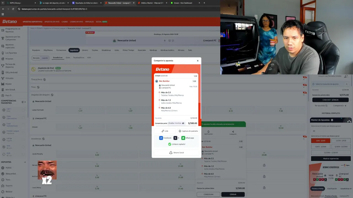The image size is (353, 198).
Task: Open the Virtuales header menu
Action: pyautogui.click(x=89, y=22)
